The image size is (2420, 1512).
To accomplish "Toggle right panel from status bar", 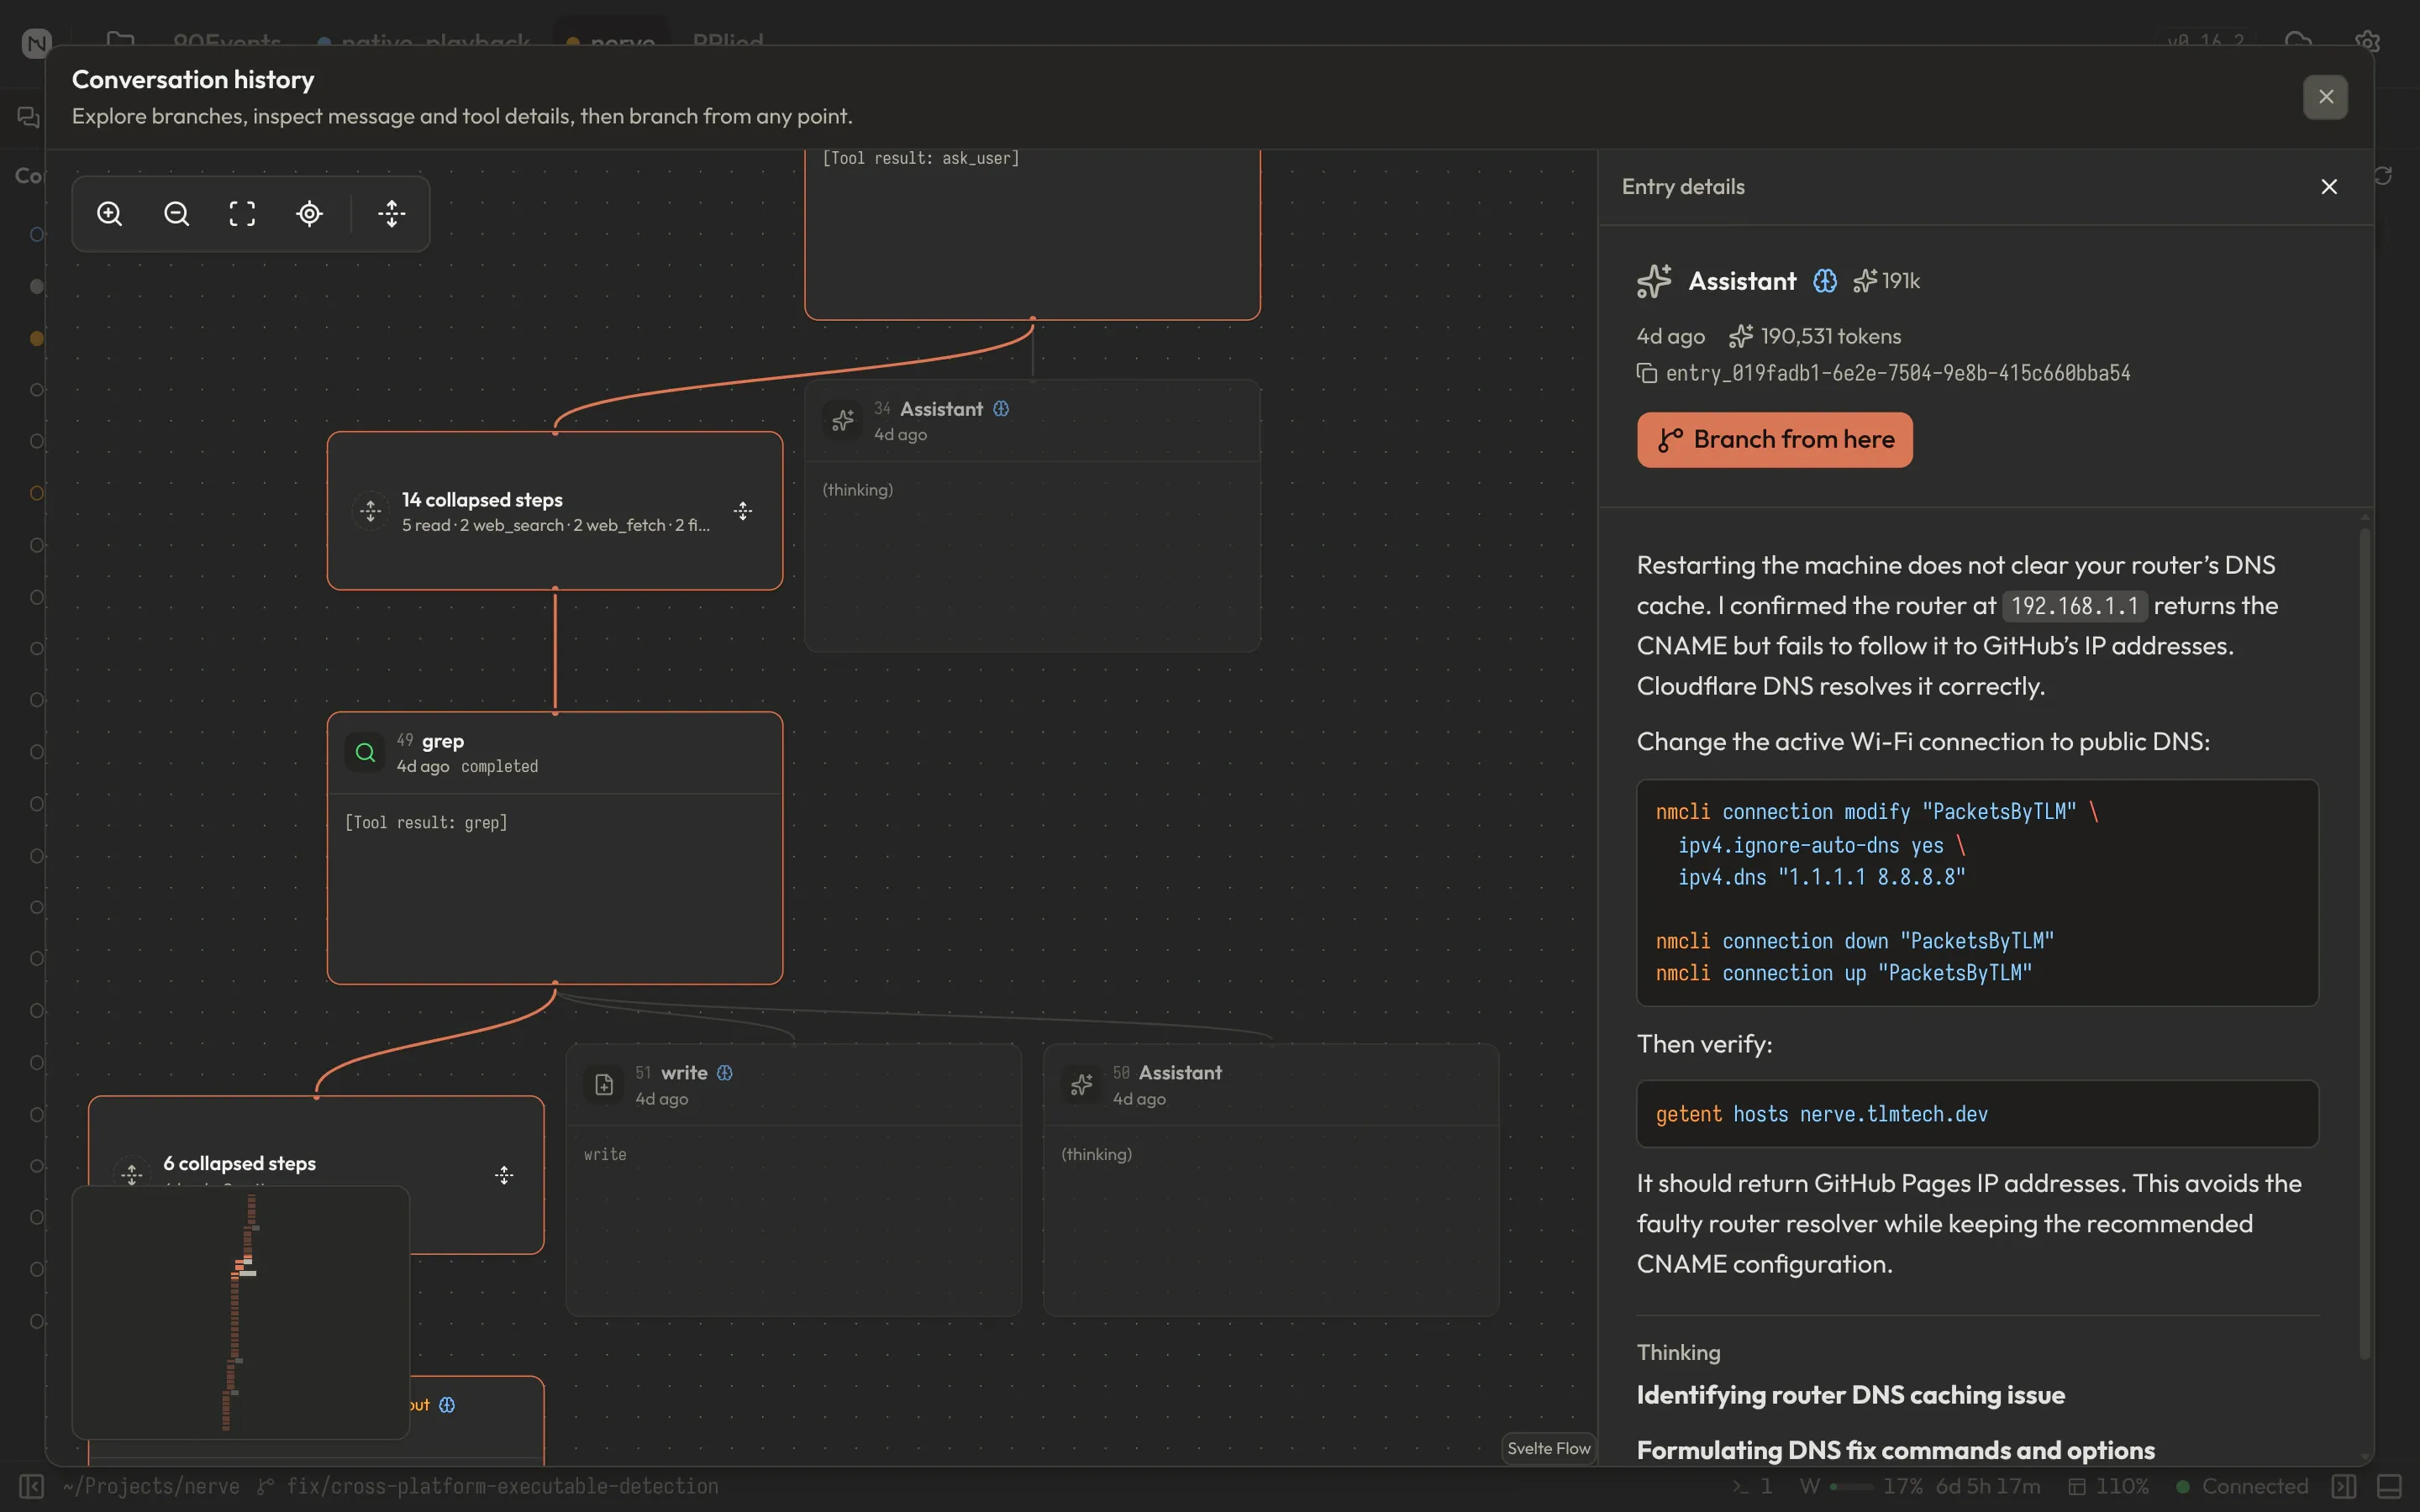I will pyautogui.click(x=2343, y=1487).
